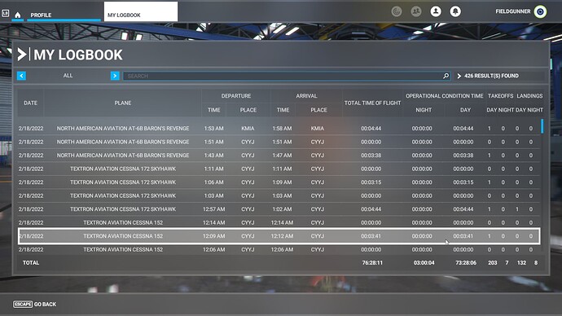Click total day landings value 132
Image resolution: width=562 pixels, height=316 pixels.
click(521, 262)
